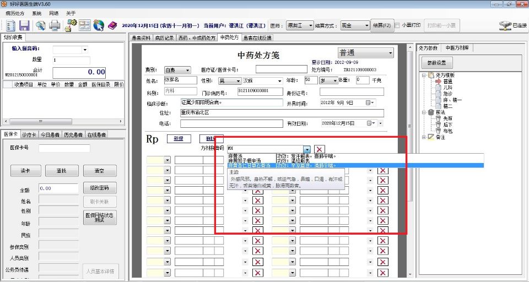Screen dimensions: 529x282
Task: Click the 医保卡号 input field
Action: 64,148
